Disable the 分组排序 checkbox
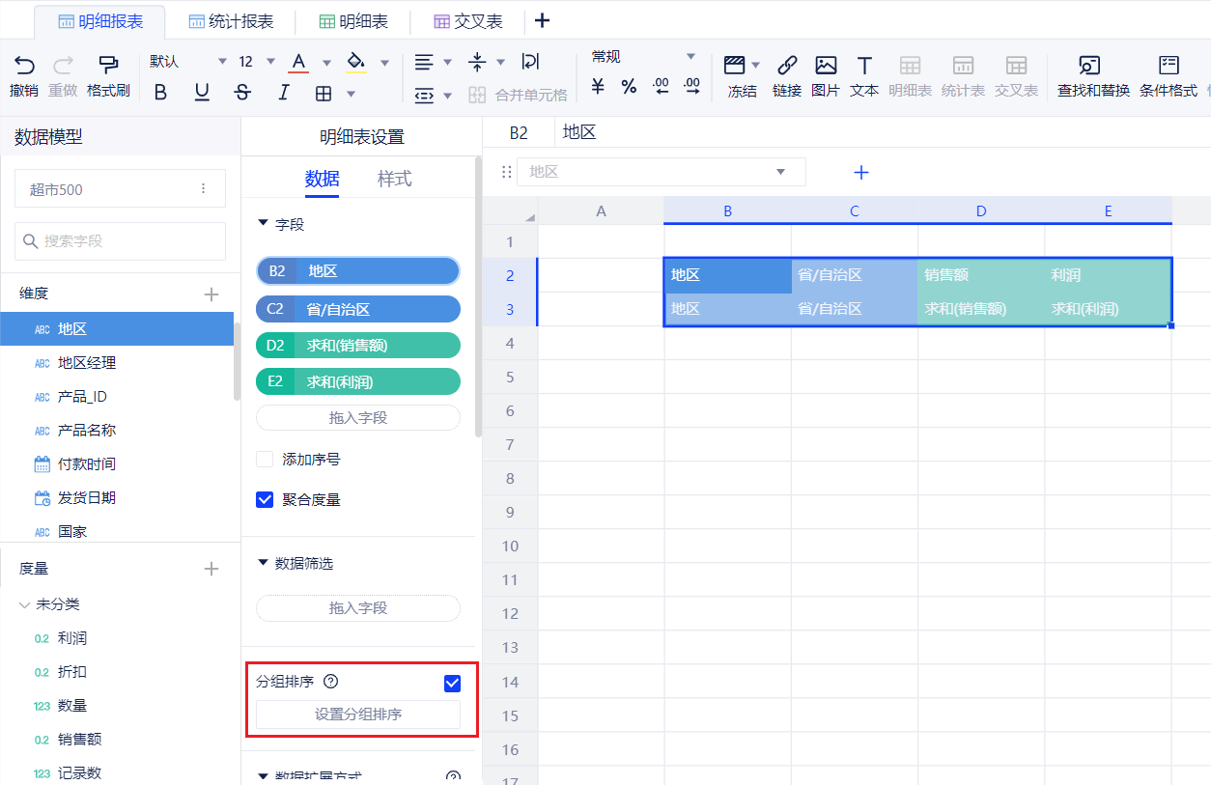Viewport: 1211px width, 785px height. coord(452,684)
